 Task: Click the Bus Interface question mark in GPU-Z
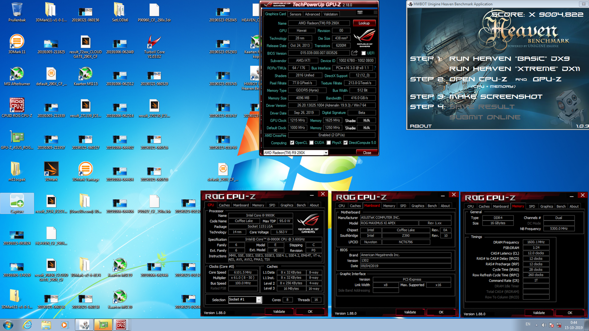[375, 68]
